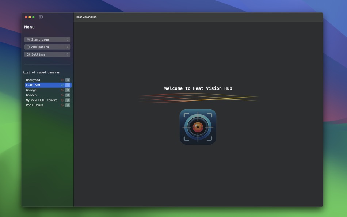Delete My new FLIR Camera with trash icon

(x=68, y=100)
